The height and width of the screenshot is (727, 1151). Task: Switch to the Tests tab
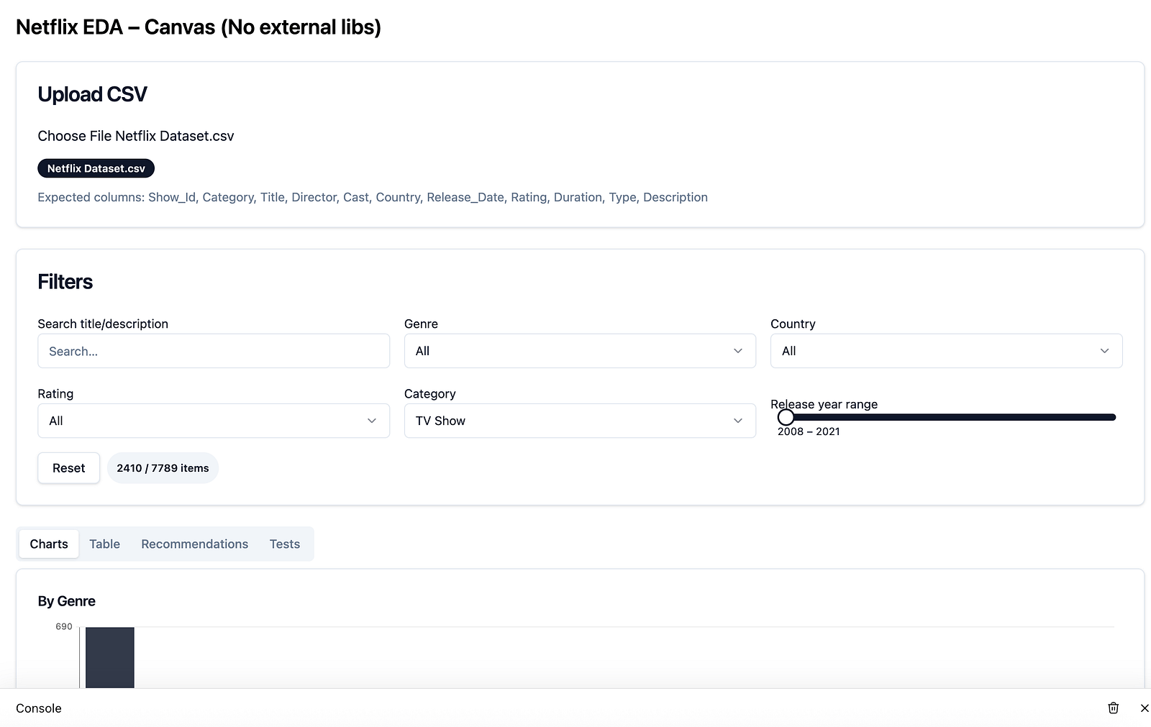(x=285, y=544)
